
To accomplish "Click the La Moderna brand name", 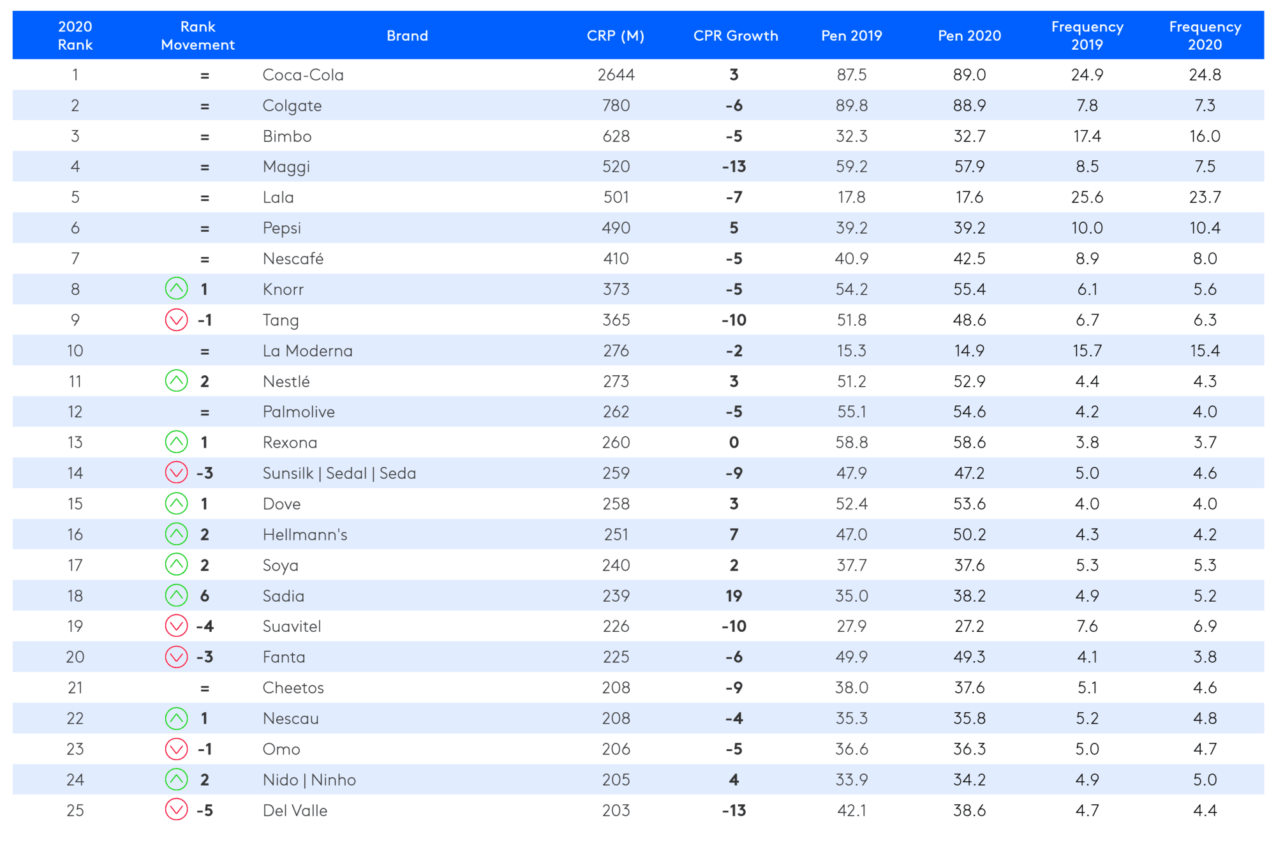I will (x=308, y=350).
